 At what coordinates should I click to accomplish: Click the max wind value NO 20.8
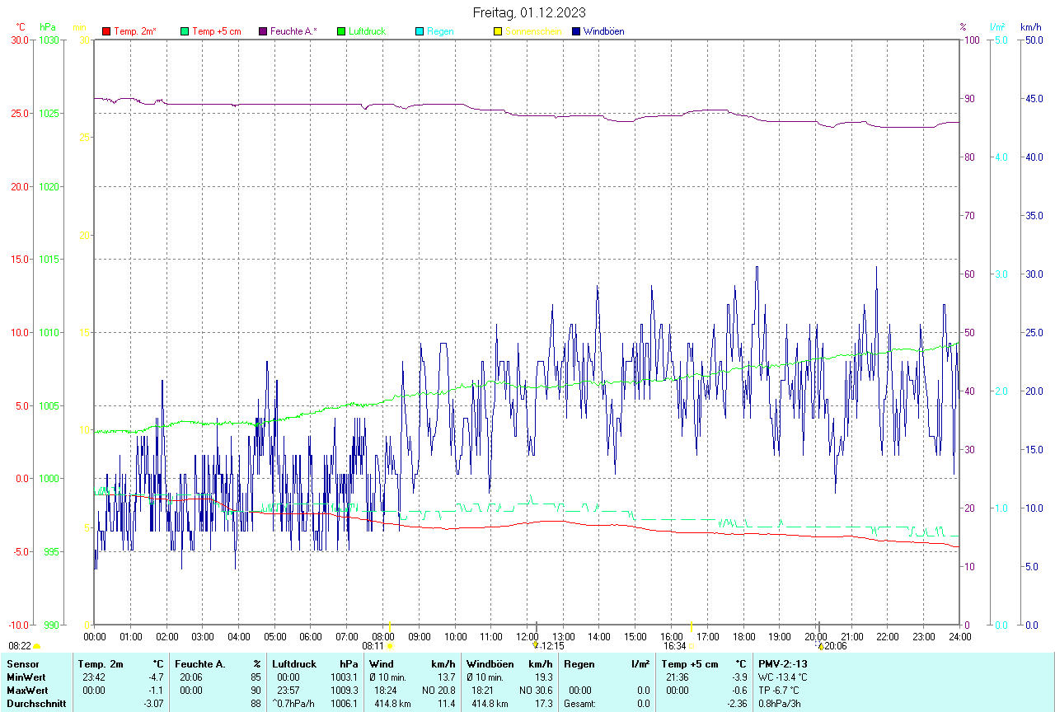[438, 691]
